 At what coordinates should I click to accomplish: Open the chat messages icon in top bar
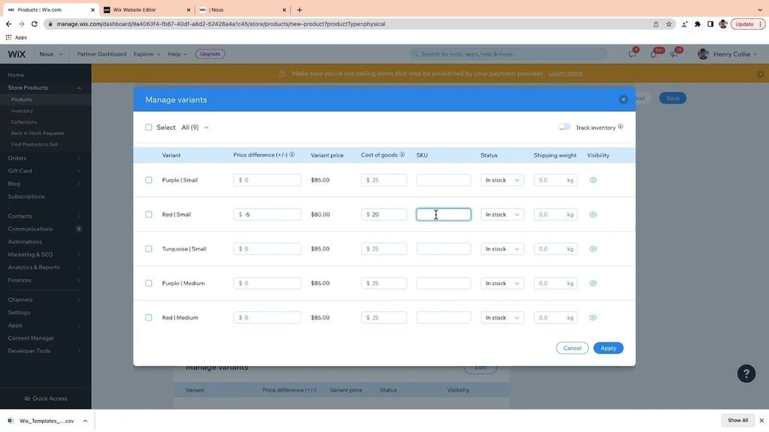pyautogui.click(x=633, y=55)
